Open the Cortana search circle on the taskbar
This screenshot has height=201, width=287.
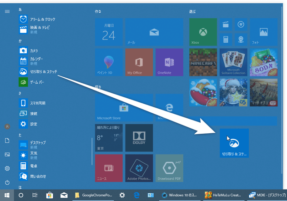(x=21, y=195)
